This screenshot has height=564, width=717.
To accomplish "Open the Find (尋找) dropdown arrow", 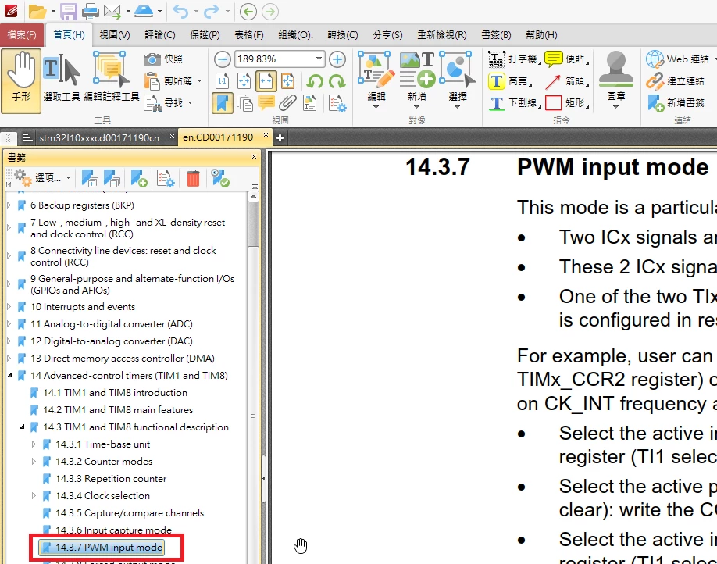I will click(x=190, y=103).
